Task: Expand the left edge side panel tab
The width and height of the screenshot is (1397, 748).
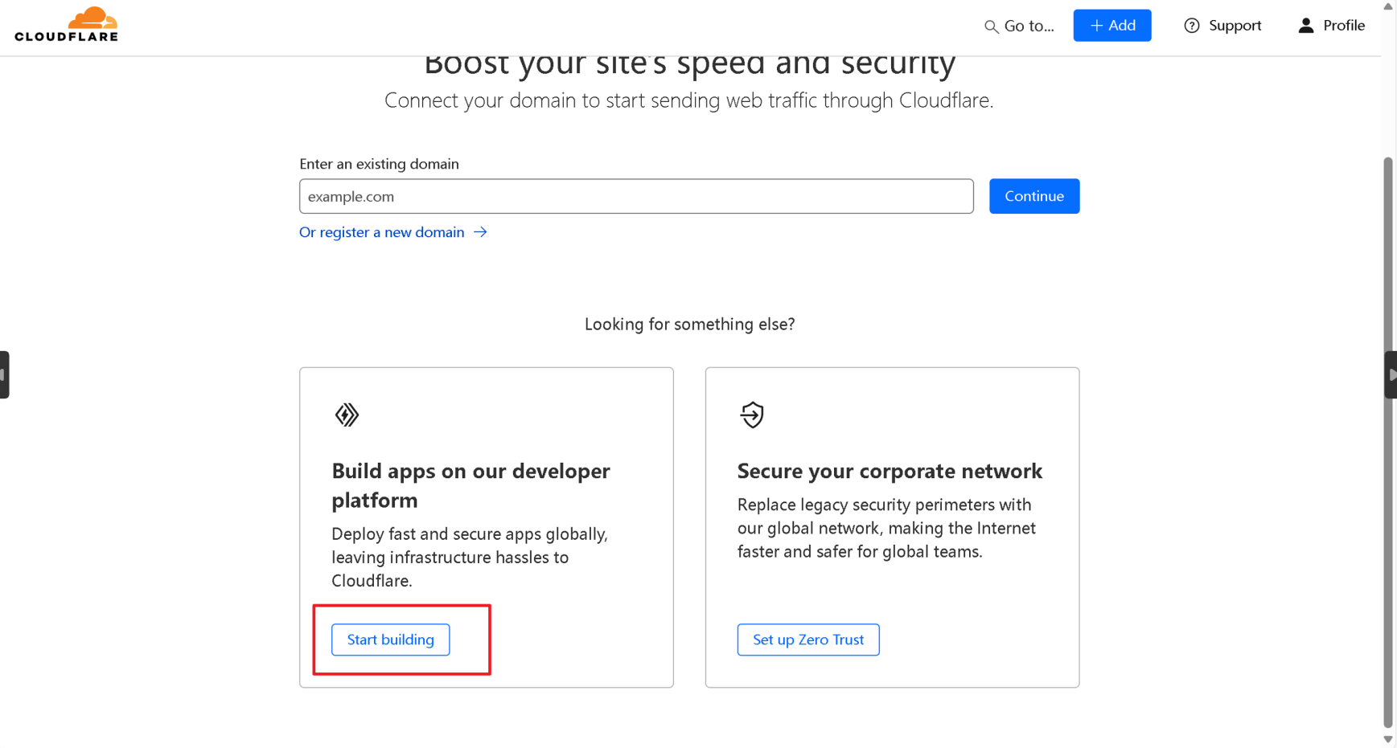Action: [4, 374]
